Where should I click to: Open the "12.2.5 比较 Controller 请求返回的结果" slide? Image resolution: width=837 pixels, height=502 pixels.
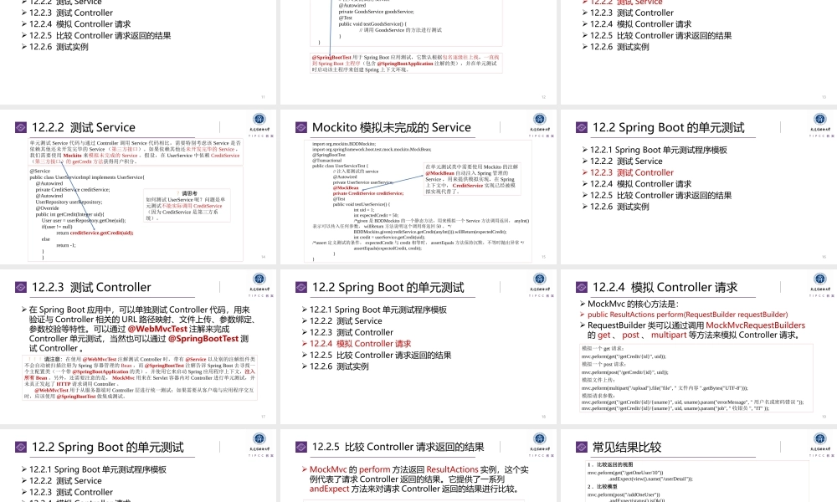[x=418, y=469]
